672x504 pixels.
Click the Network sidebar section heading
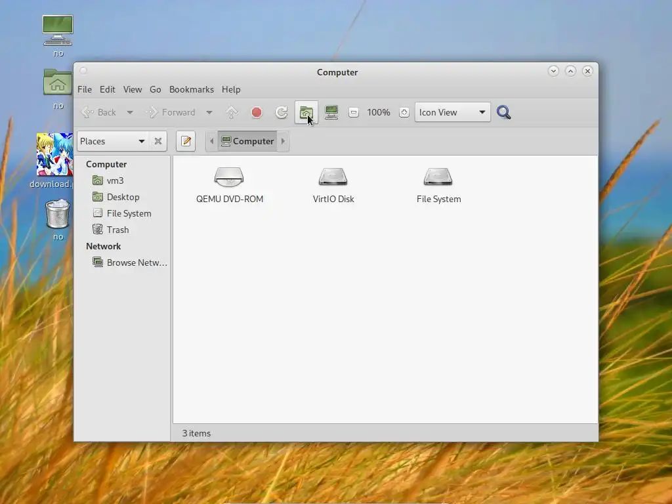coord(103,246)
